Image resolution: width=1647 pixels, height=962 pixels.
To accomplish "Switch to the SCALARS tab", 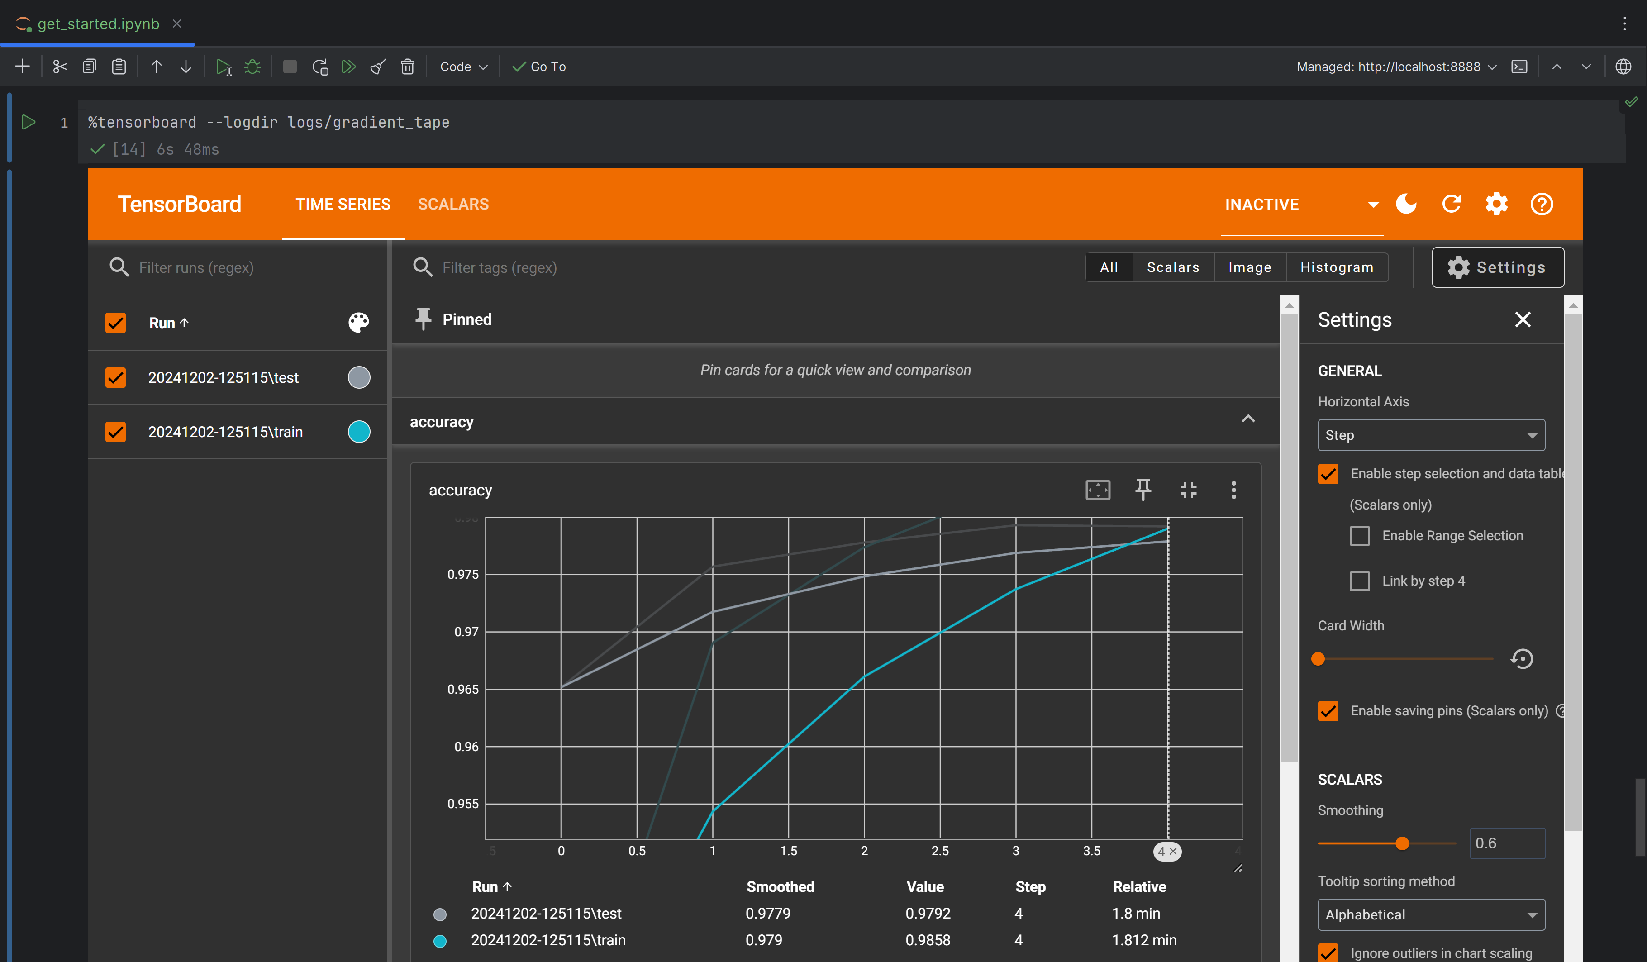I will click(x=453, y=204).
